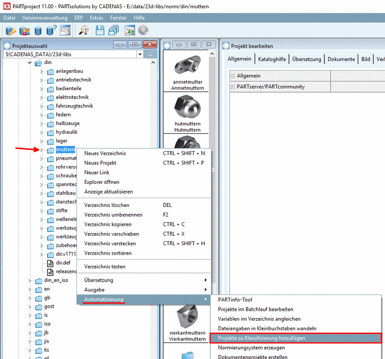Click the anlagenbau folder icon
385x359 pixels.
pyautogui.click(x=50, y=72)
